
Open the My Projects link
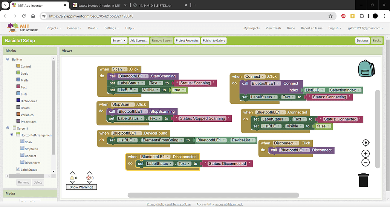[x=251, y=28]
